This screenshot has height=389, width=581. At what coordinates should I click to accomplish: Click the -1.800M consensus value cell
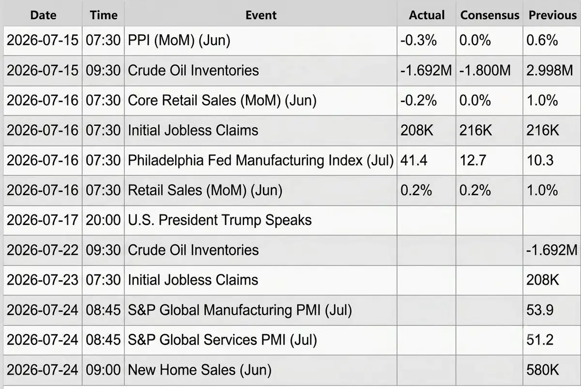[x=489, y=70]
